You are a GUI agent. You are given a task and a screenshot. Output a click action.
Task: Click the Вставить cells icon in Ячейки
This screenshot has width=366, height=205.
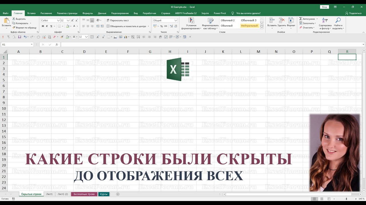click(272, 20)
